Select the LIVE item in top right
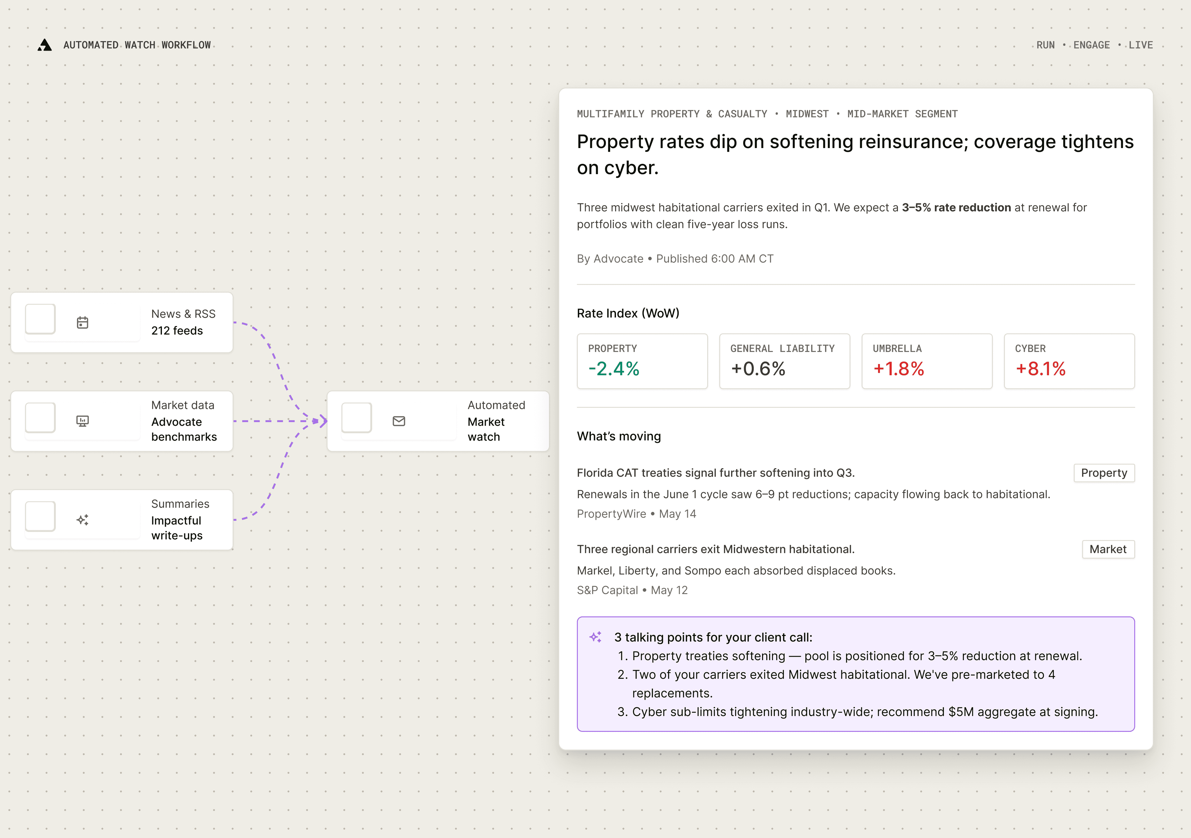The width and height of the screenshot is (1191, 838). 1141,45
